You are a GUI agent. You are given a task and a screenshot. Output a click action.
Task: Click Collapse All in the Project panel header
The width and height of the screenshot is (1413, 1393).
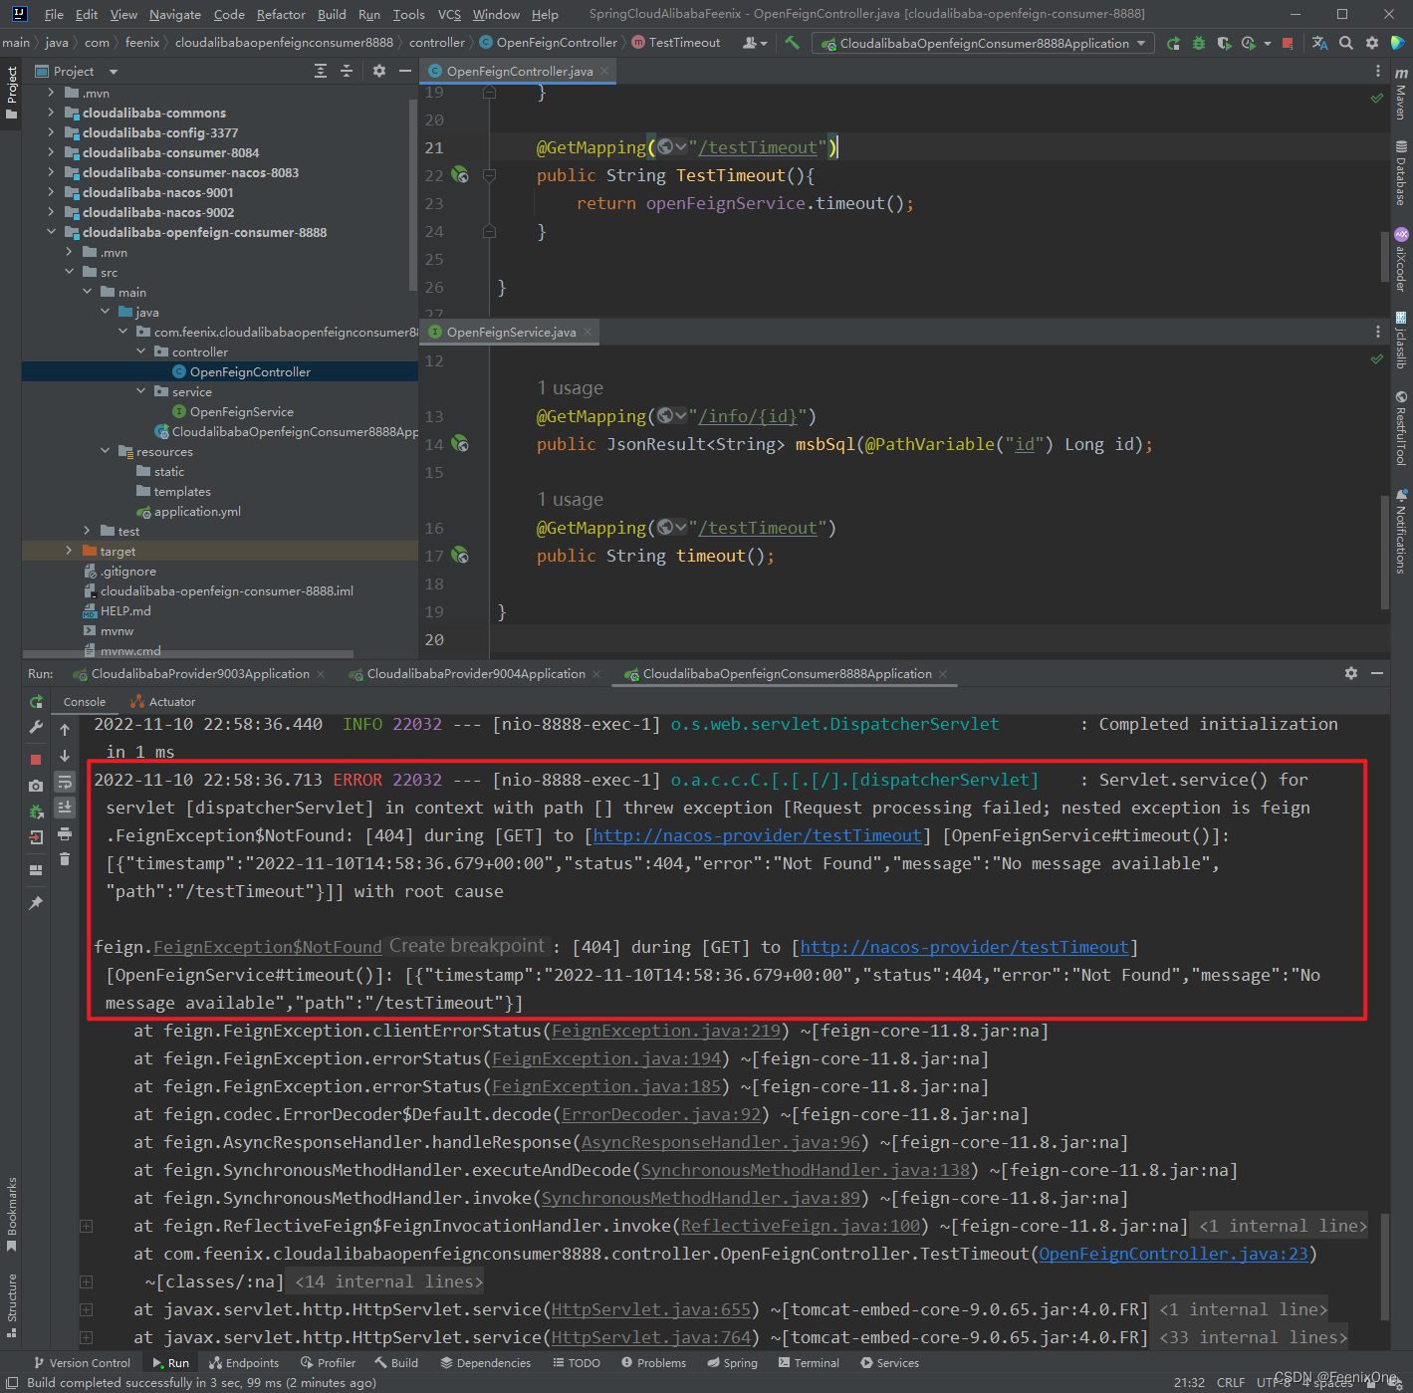click(x=347, y=71)
